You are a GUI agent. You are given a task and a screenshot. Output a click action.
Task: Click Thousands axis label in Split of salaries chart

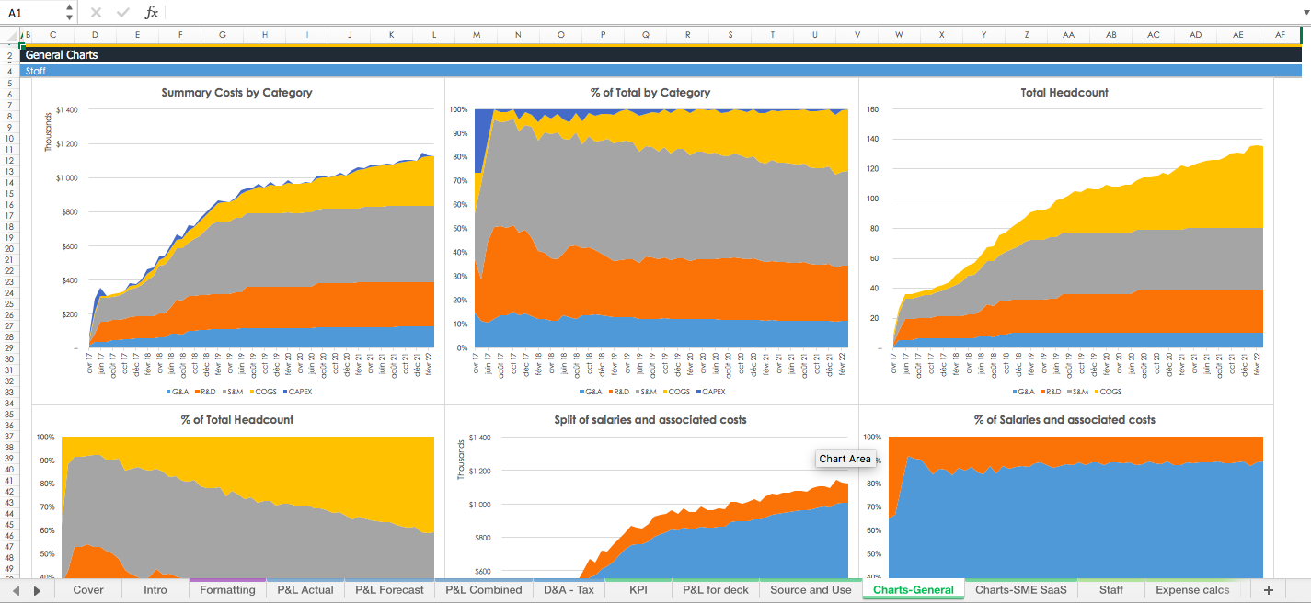click(462, 459)
